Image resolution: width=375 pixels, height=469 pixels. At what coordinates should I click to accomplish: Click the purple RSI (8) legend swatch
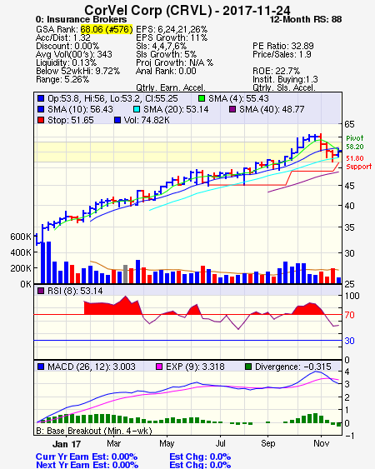coord(41,291)
